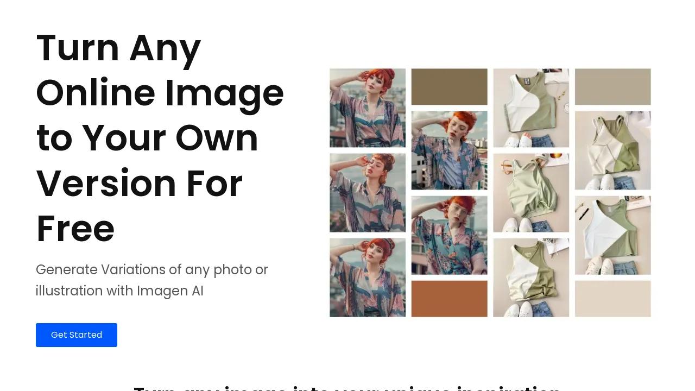Select the middle-left woman in kimono photo
The image size is (695, 391).
click(x=368, y=193)
